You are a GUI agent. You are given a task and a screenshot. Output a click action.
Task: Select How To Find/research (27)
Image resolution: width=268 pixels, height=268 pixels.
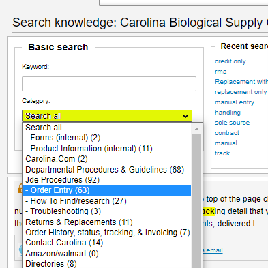pyautogui.click(x=106, y=201)
